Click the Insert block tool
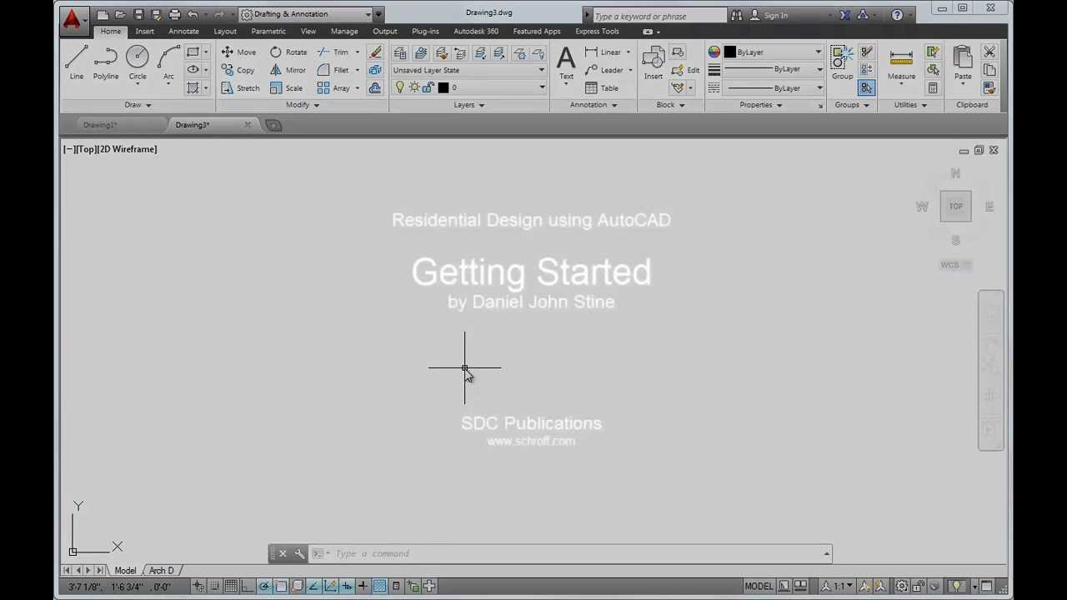1067x600 pixels. pos(653,63)
